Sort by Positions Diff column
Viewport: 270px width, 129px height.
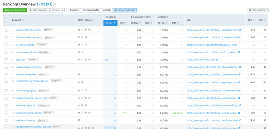pos(123,23)
